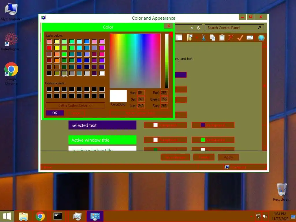
Task: Click the white Color|Solid preview box
Action: click(118, 96)
